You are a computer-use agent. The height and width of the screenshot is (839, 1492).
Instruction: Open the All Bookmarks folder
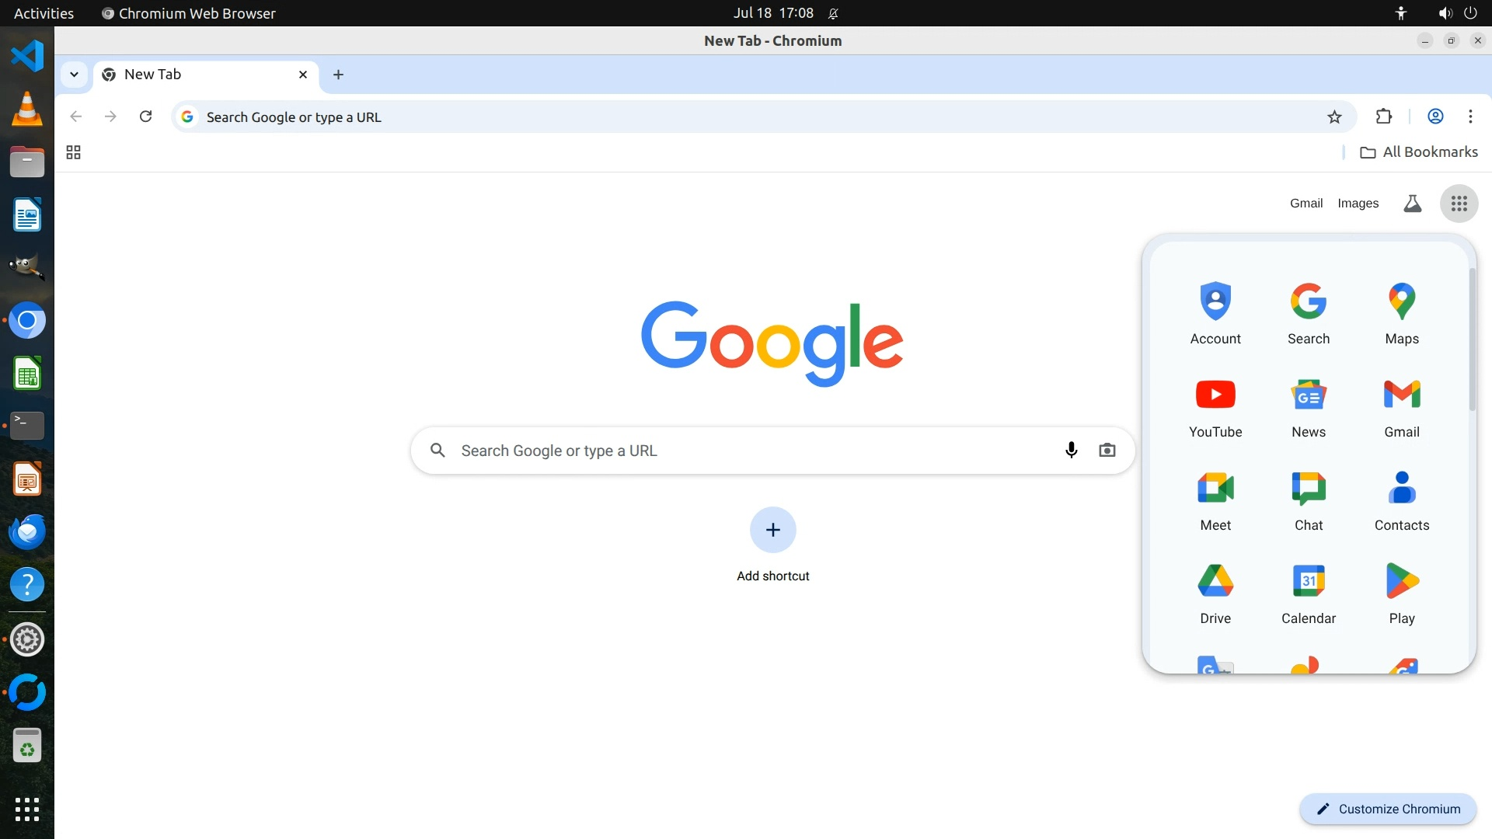(x=1419, y=152)
